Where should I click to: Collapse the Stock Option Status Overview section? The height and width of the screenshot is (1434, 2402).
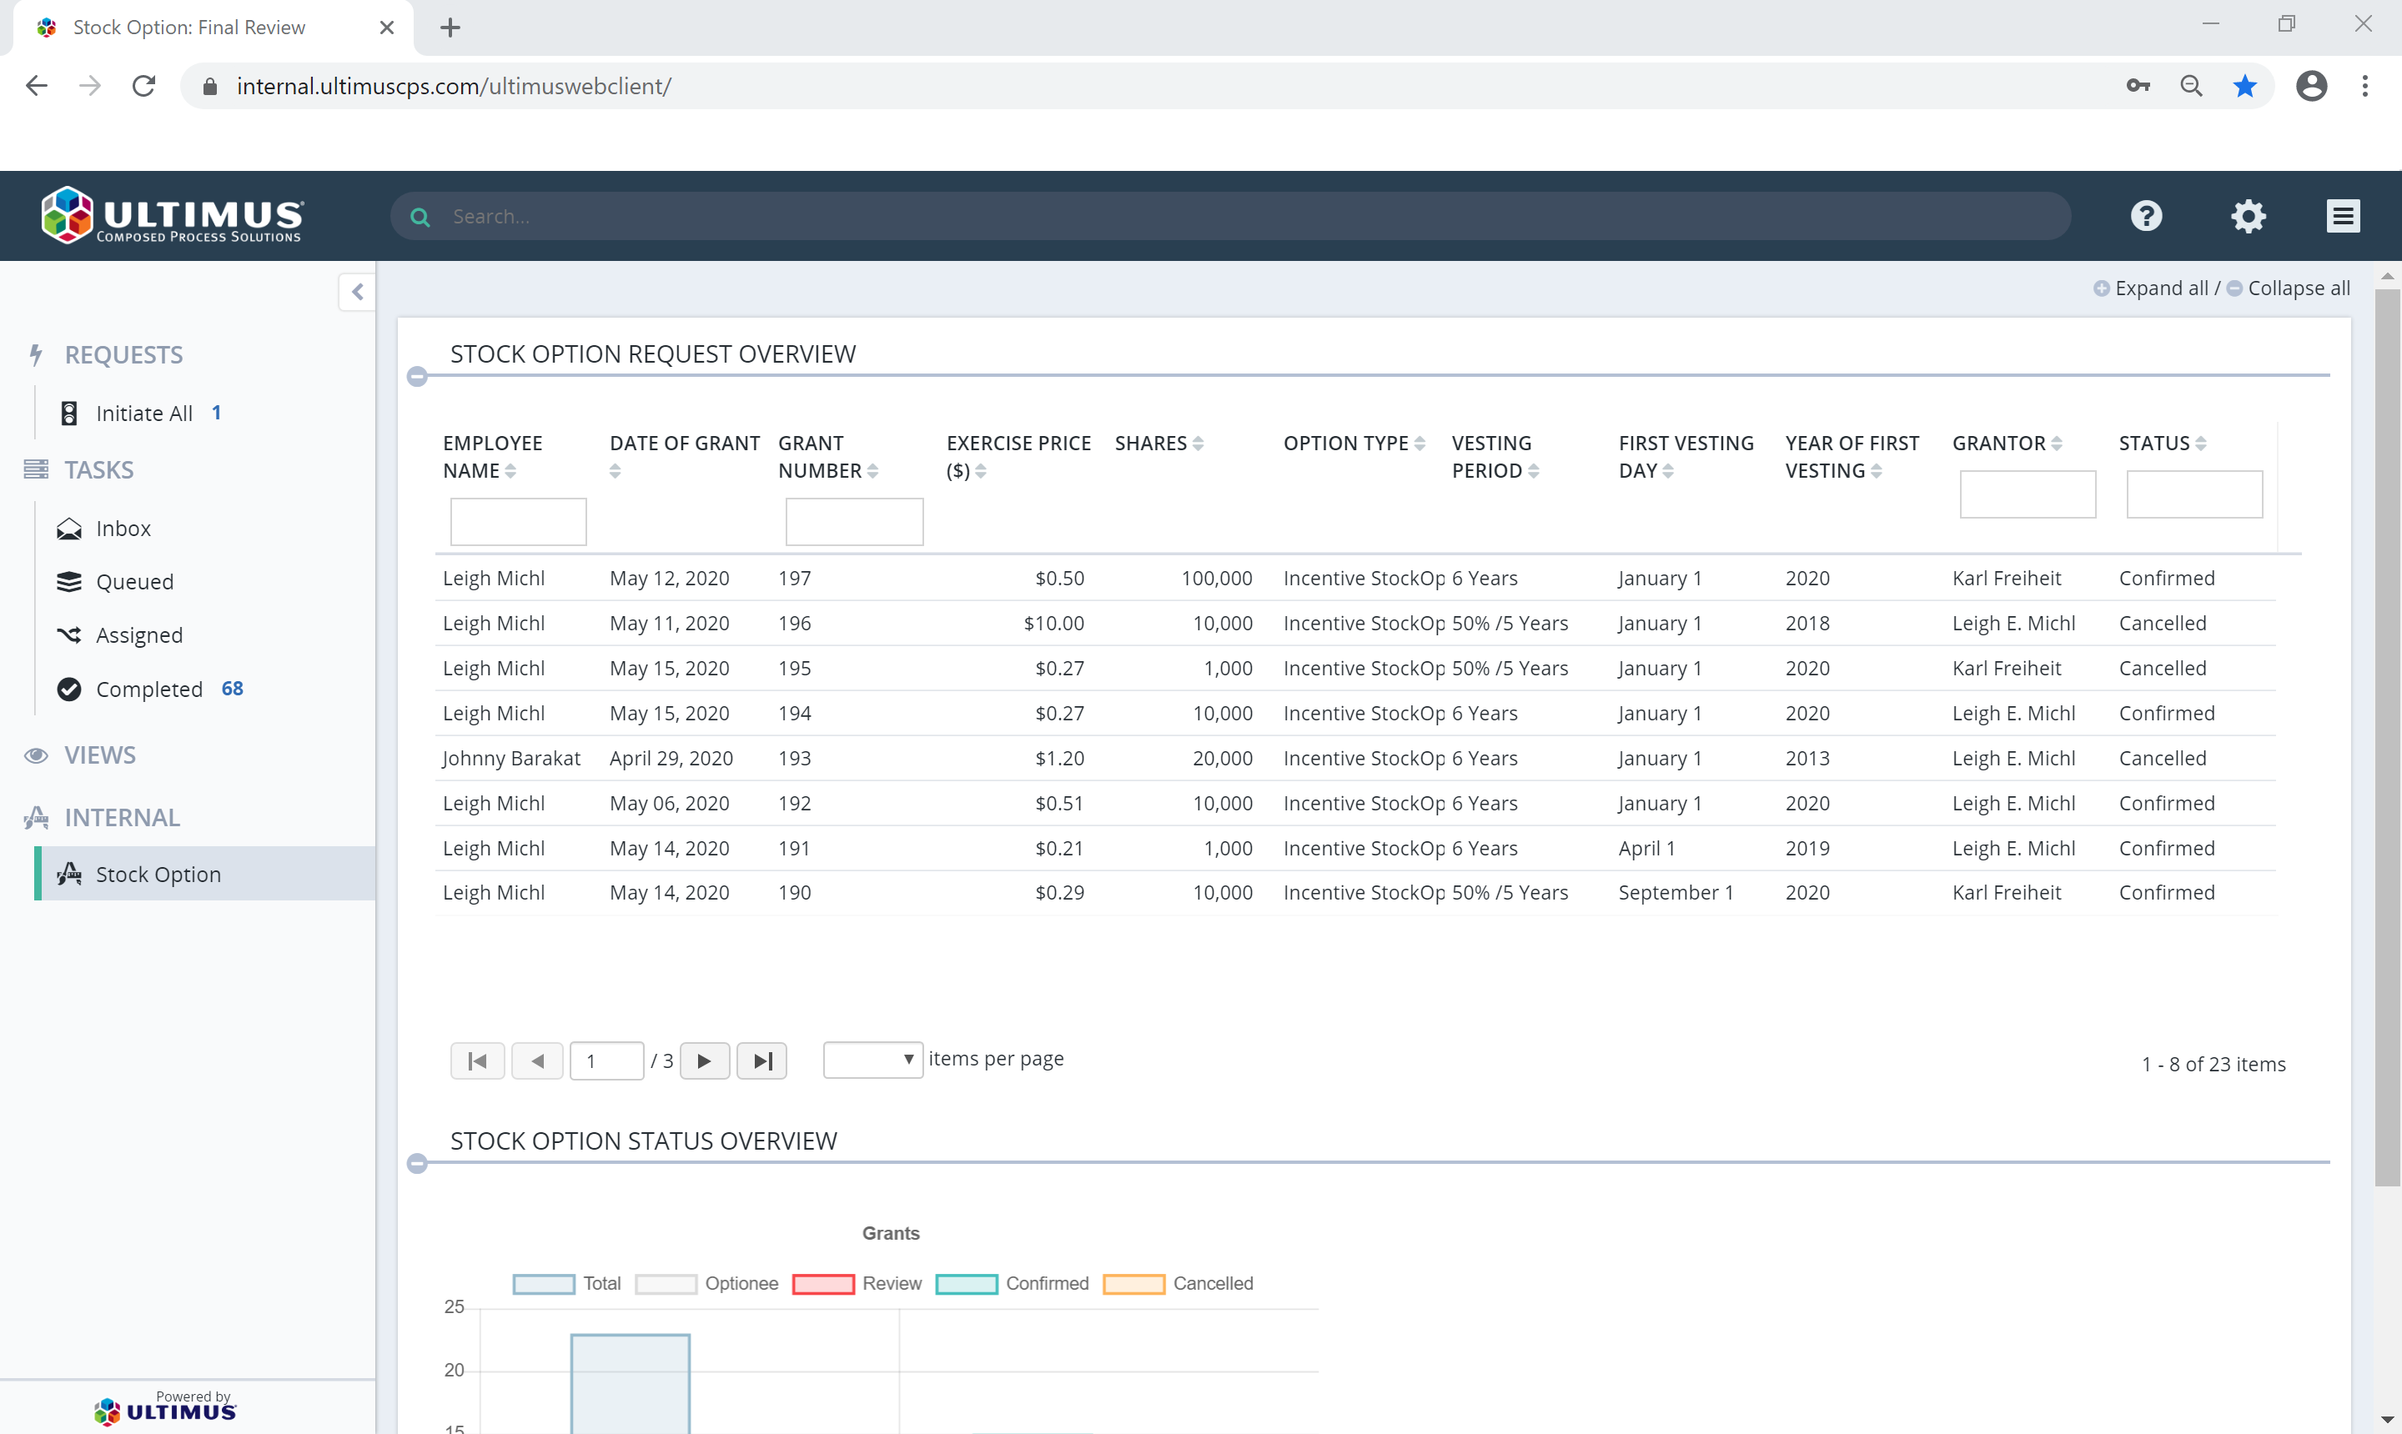pyautogui.click(x=418, y=1163)
